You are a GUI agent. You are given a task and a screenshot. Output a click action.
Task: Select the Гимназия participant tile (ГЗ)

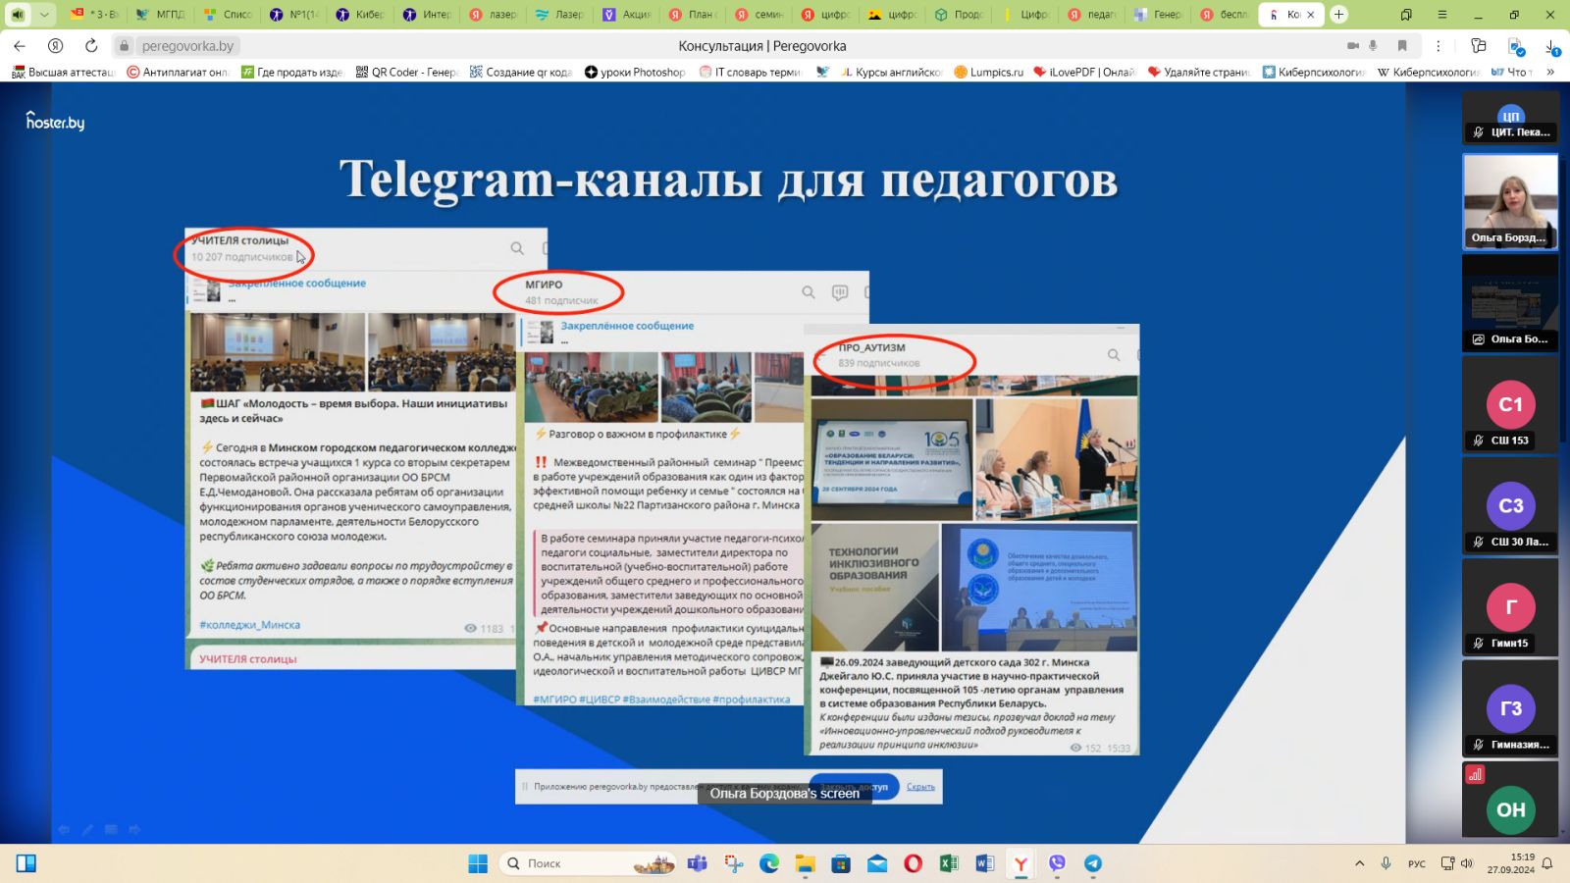(1510, 708)
